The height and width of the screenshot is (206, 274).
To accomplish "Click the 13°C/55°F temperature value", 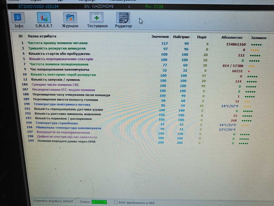I will coord(227,129).
